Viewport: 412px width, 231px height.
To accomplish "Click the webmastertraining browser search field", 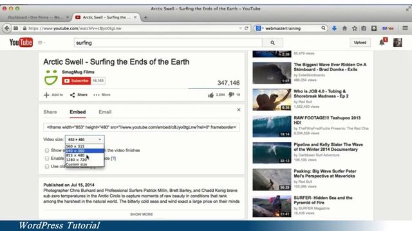I will 292,28.
